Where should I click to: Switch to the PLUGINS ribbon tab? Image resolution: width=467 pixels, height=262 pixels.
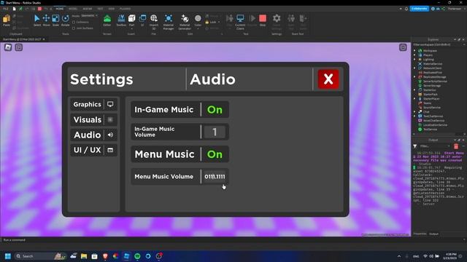tap(125, 9)
